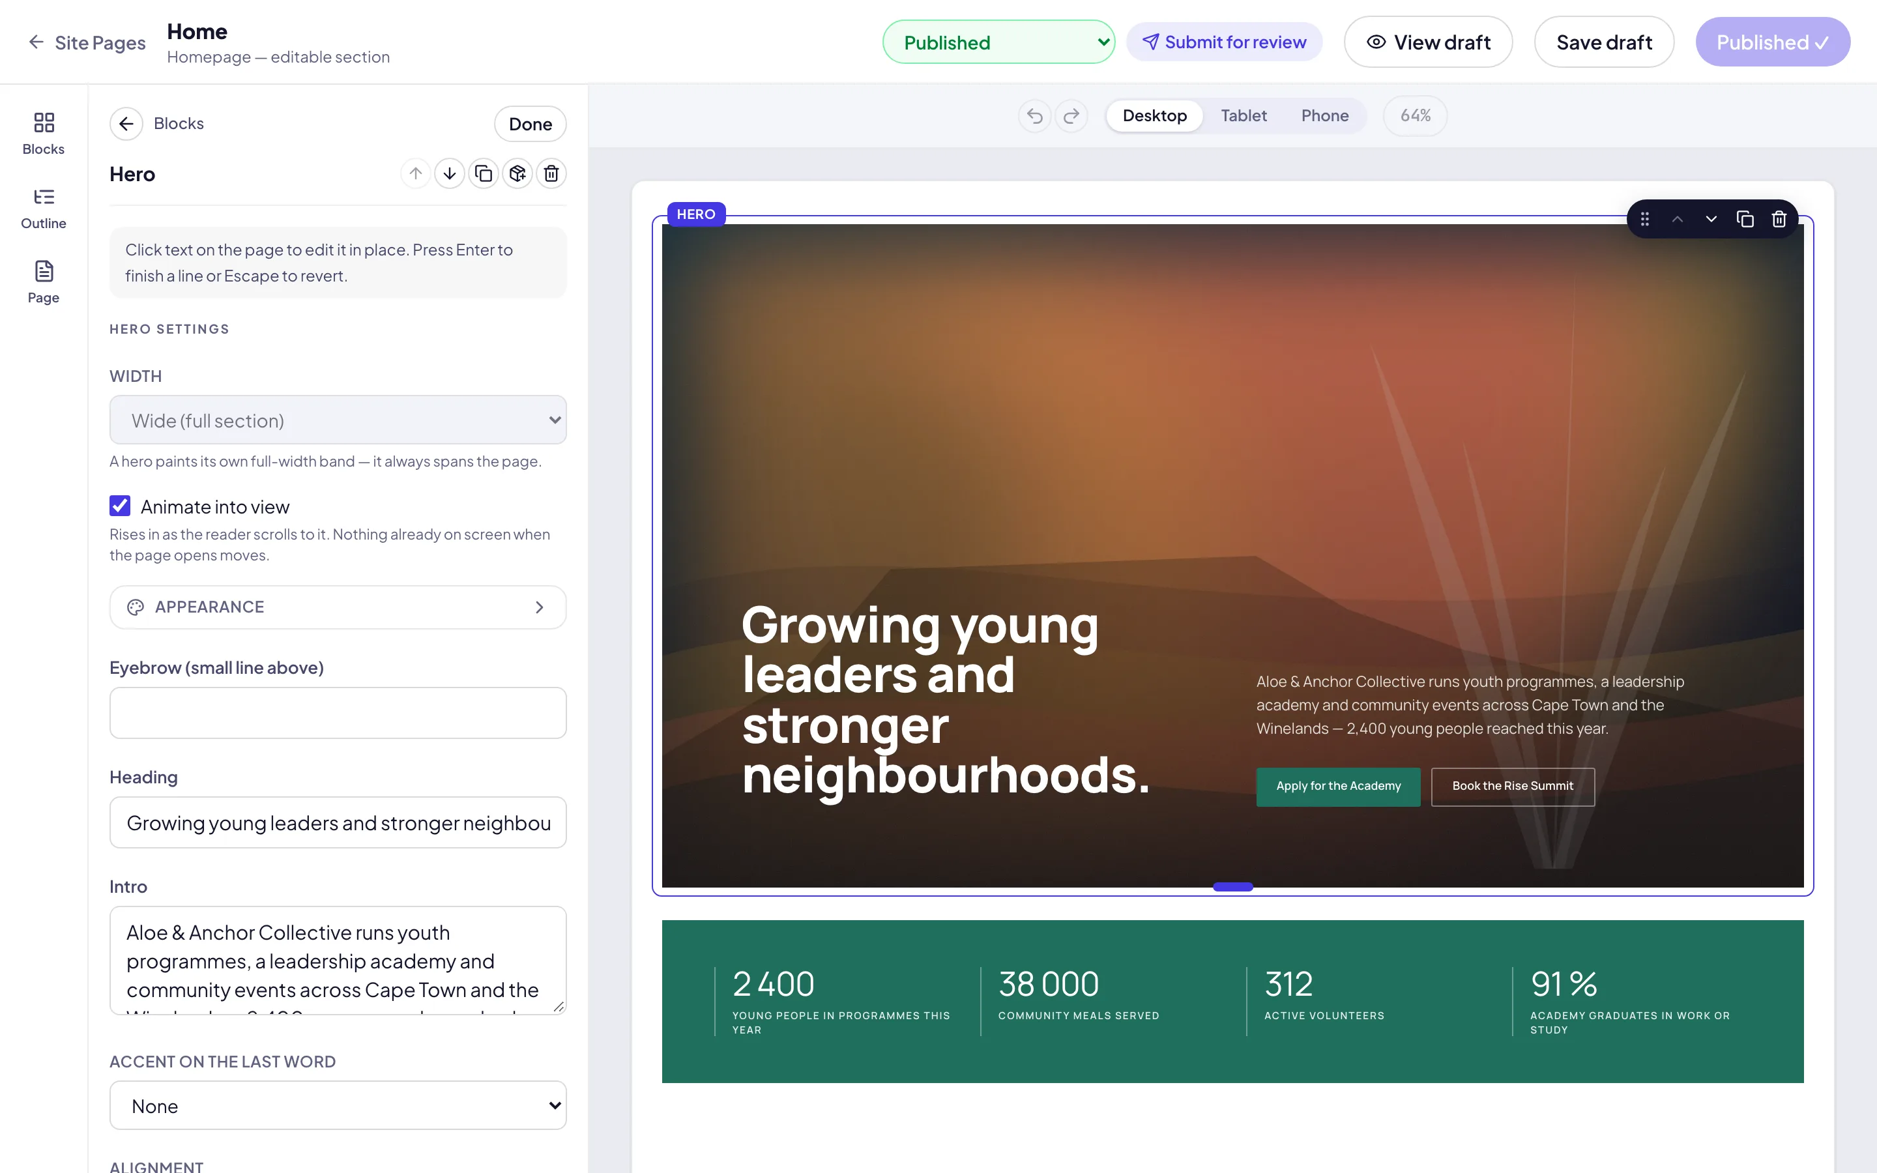
Task: Toggle Animate into view checkbox
Action: point(120,506)
